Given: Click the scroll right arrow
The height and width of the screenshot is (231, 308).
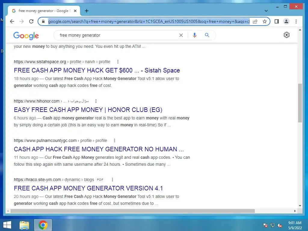Looking at the screenshot, I should point(295,211).
